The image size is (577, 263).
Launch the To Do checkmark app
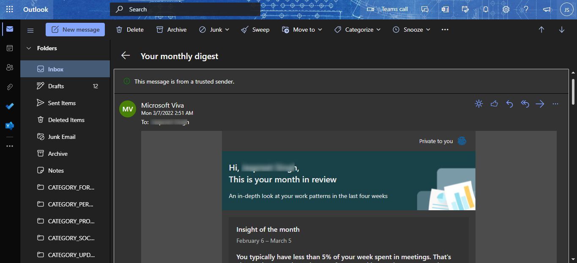[10, 106]
